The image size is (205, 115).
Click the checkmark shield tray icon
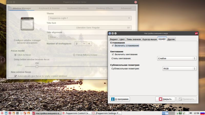[184, 113]
